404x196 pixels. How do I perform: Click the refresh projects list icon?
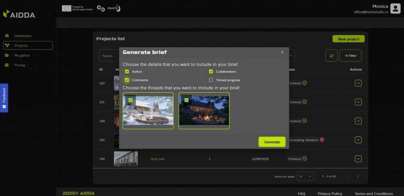(x=331, y=56)
